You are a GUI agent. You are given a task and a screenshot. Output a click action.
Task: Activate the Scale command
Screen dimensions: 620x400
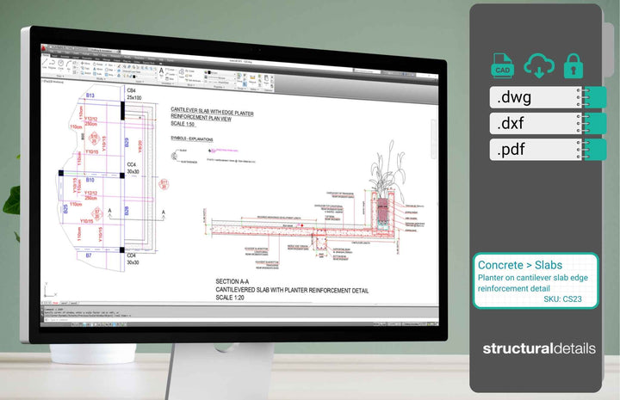pos(97,74)
